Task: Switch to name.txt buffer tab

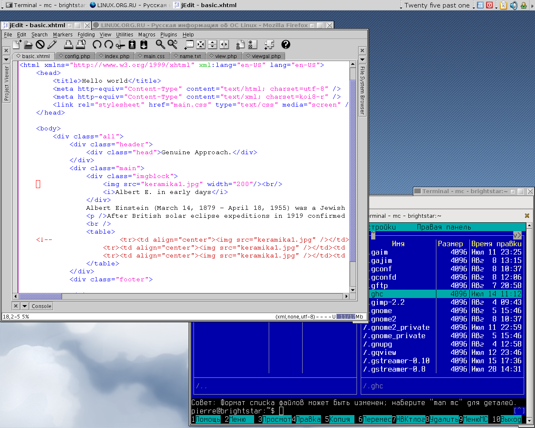Action: tap(188, 56)
